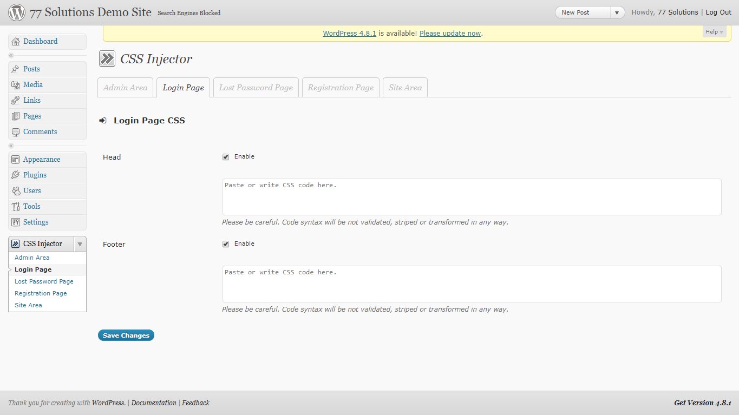Screen dimensions: 739x415
Task: Open the Comments menu label
Action: 40,132
